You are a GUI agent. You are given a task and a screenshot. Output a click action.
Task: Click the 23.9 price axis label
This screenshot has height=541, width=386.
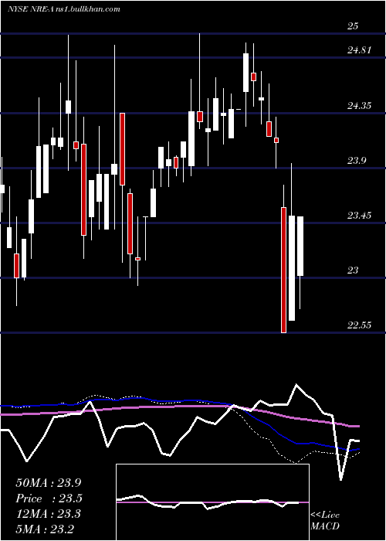tap(357, 161)
